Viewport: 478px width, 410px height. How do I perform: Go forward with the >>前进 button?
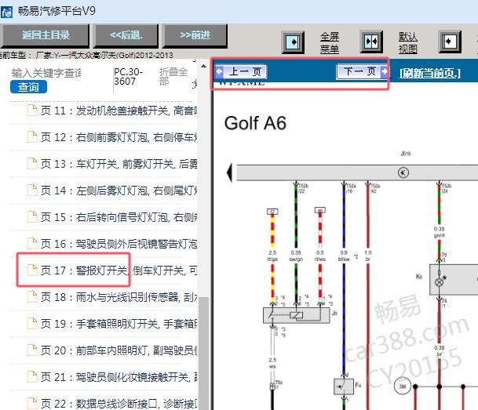point(195,35)
